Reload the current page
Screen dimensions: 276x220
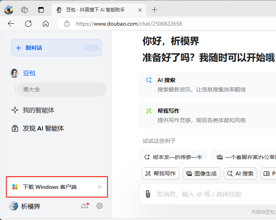pos(28,23)
